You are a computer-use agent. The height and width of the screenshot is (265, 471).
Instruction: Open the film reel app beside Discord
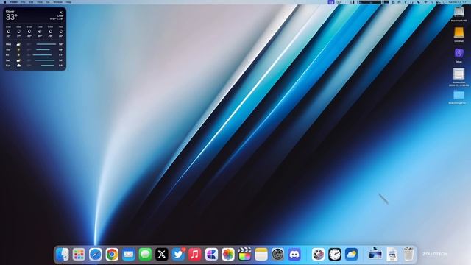click(318, 255)
